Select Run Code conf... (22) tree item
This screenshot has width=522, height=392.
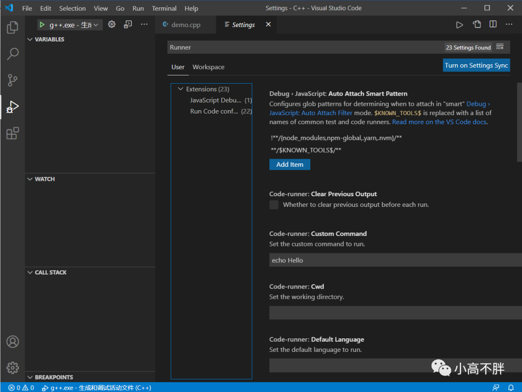click(x=221, y=111)
